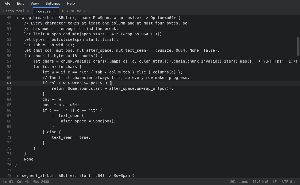
Task: Click the 'for (c, n) in chars' line
Action: [57, 67]
